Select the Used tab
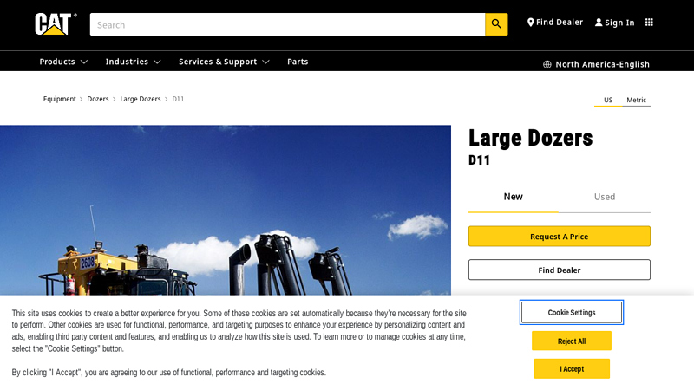This screenshot has width=694, height=390. click(605, 197)
